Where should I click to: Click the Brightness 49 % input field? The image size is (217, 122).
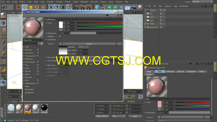[65, 33]
